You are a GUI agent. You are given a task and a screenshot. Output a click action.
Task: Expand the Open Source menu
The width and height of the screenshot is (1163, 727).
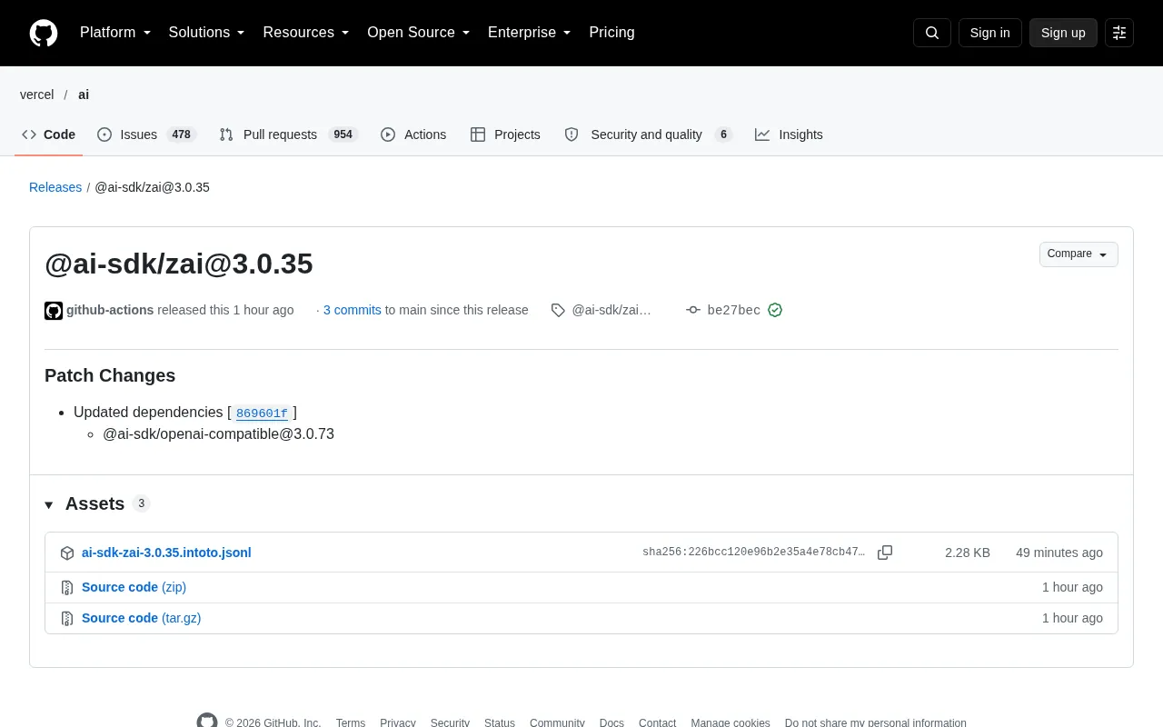pos(419,33)
